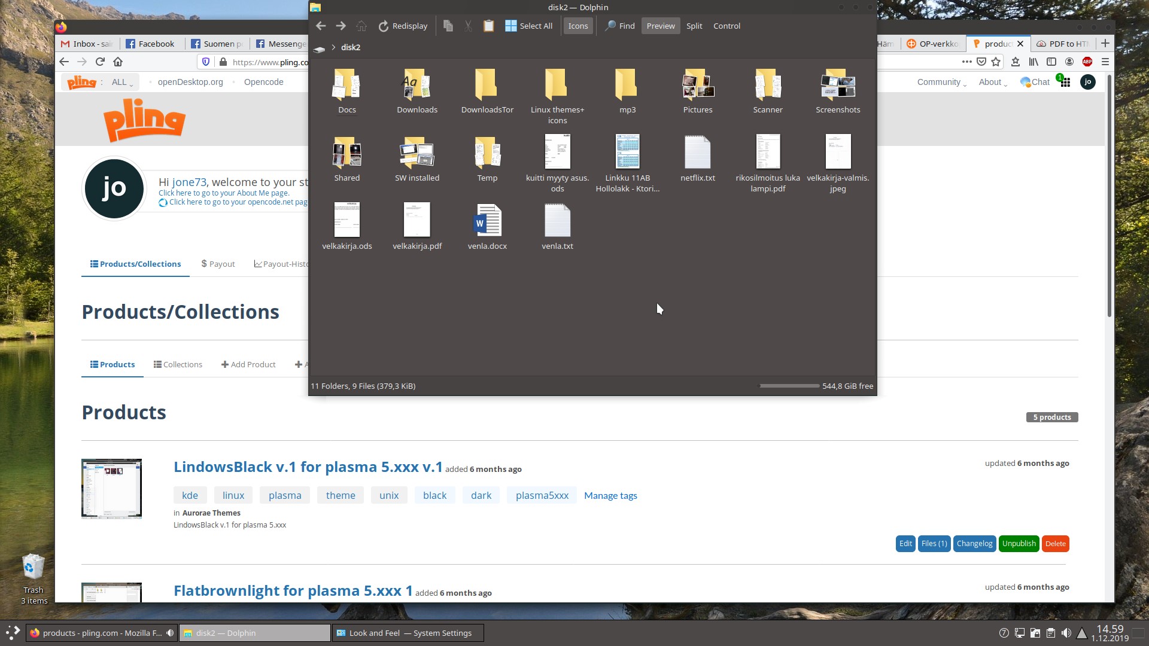The height and width of the screenshot is (646, 1149).
Task: Select the Shared folder
Action: [347, 159]
